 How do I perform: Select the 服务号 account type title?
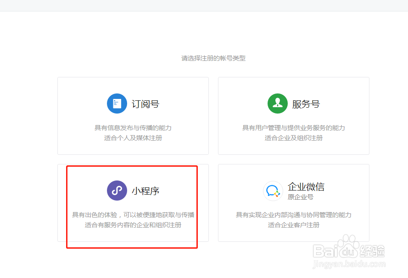point(306,104)
